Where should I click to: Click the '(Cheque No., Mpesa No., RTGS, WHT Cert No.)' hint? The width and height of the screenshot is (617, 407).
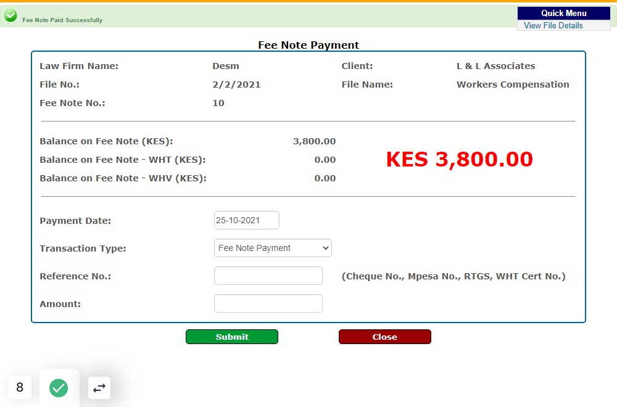453,276
